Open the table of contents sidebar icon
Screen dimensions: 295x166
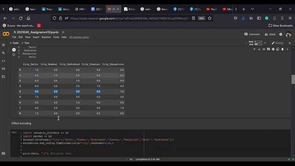[3, 45]
